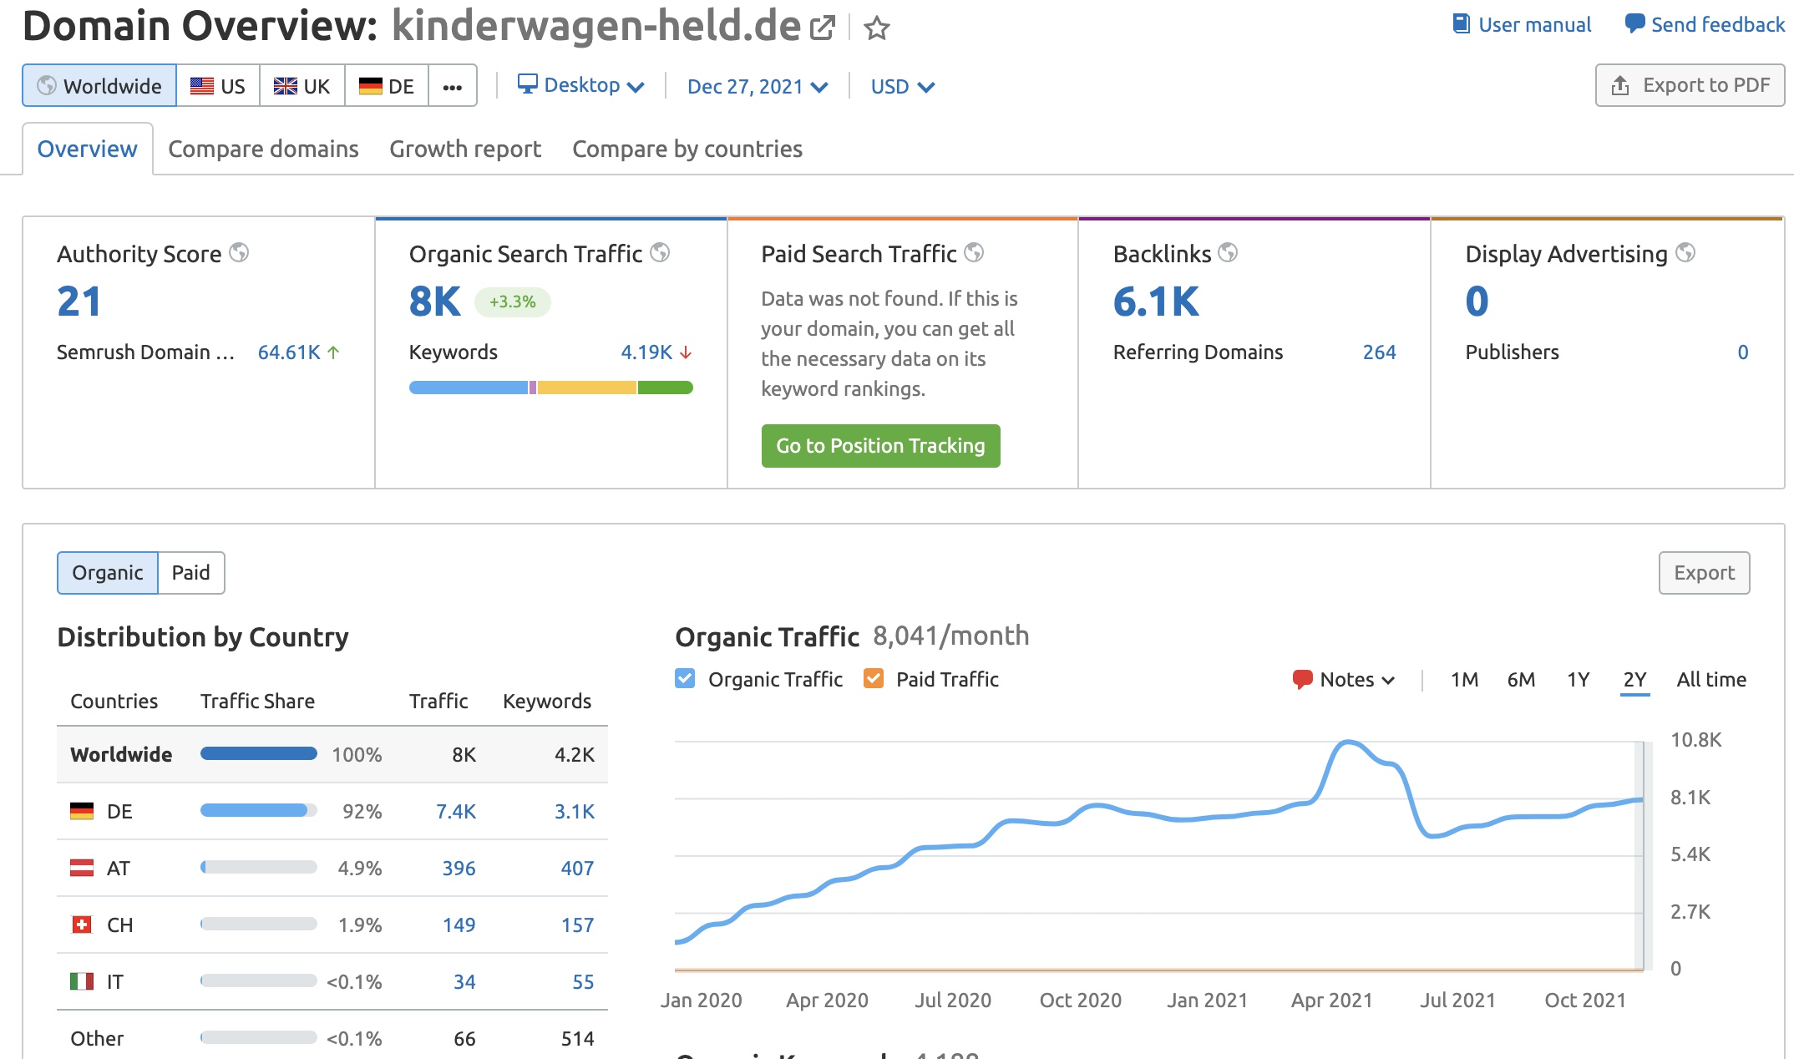Screen dimensions: 1794x1059
Task: Click Go to Position Tracking button
Action: [880, 446]
